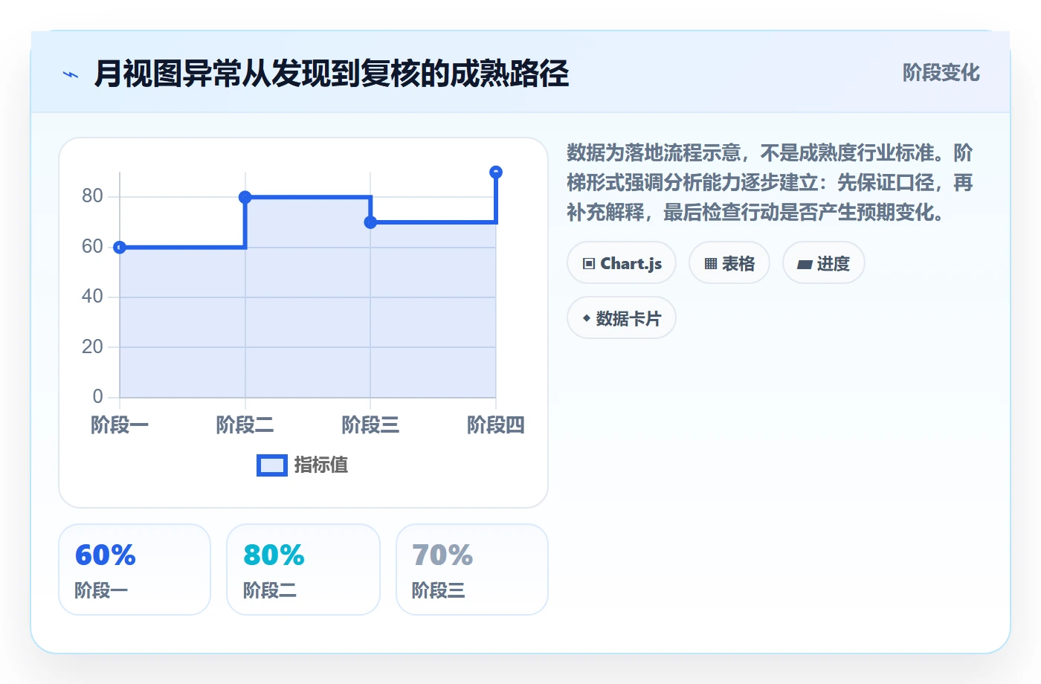Click the 阶段二 x-axis label
The width and height of the screenshot is (1041, 684).
245,425
